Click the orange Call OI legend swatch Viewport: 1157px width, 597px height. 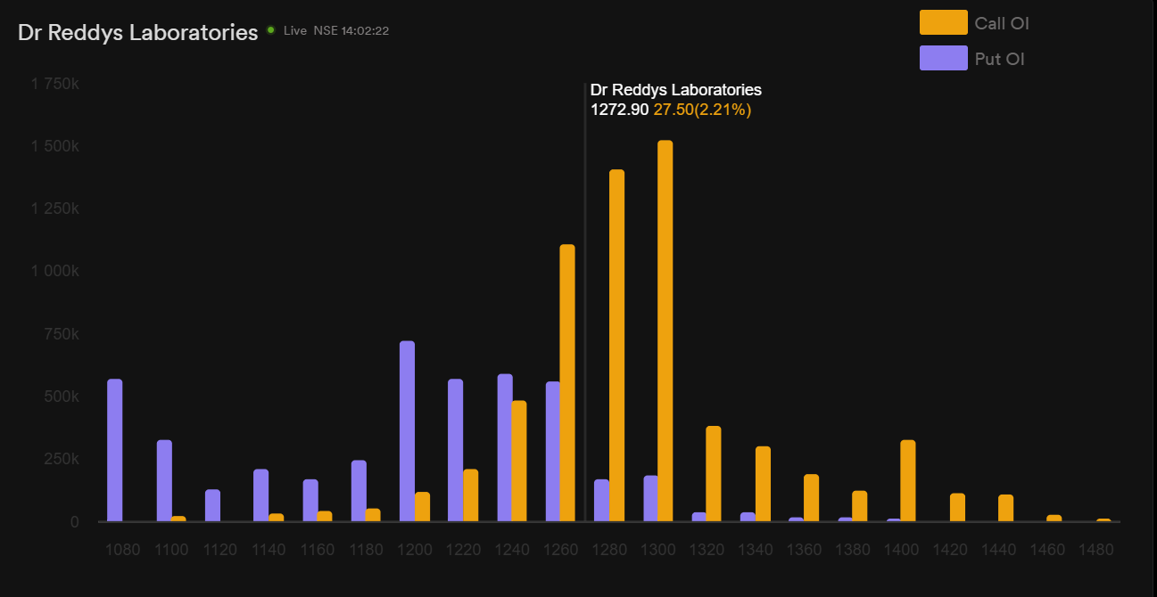943,22
